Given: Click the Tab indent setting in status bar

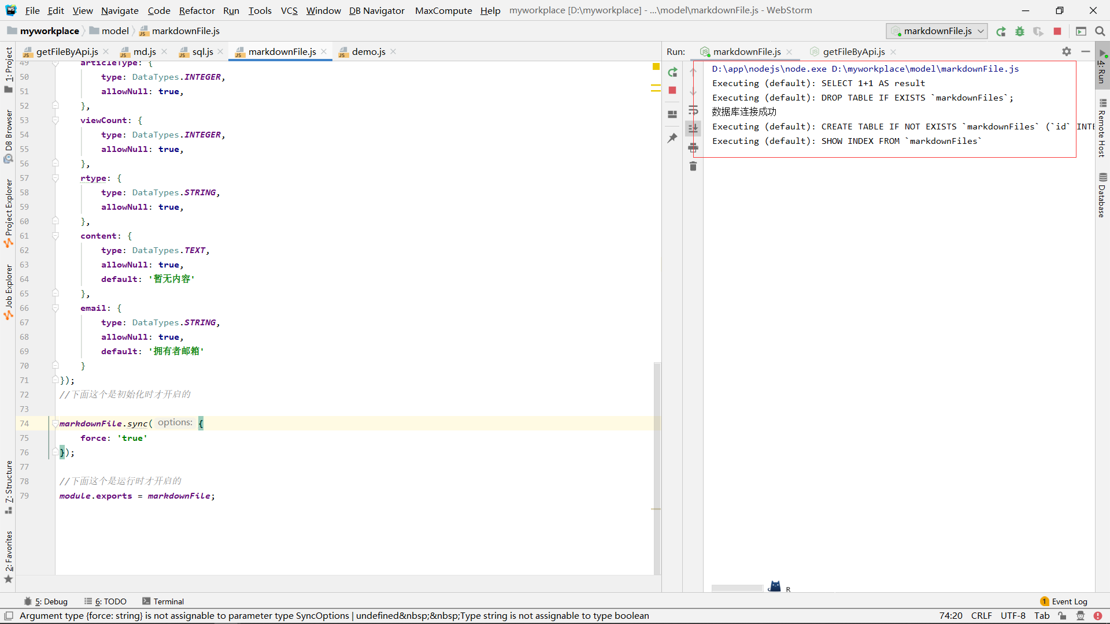Looking at the screenshot, I should click(1042, 616).
